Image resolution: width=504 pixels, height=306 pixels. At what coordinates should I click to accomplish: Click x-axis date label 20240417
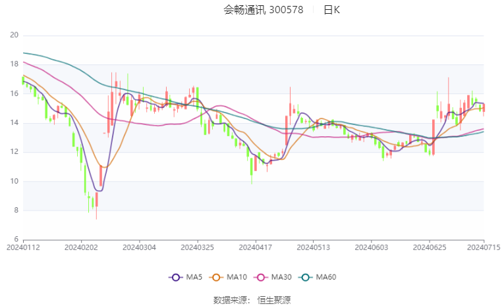(x=256, y=247)
